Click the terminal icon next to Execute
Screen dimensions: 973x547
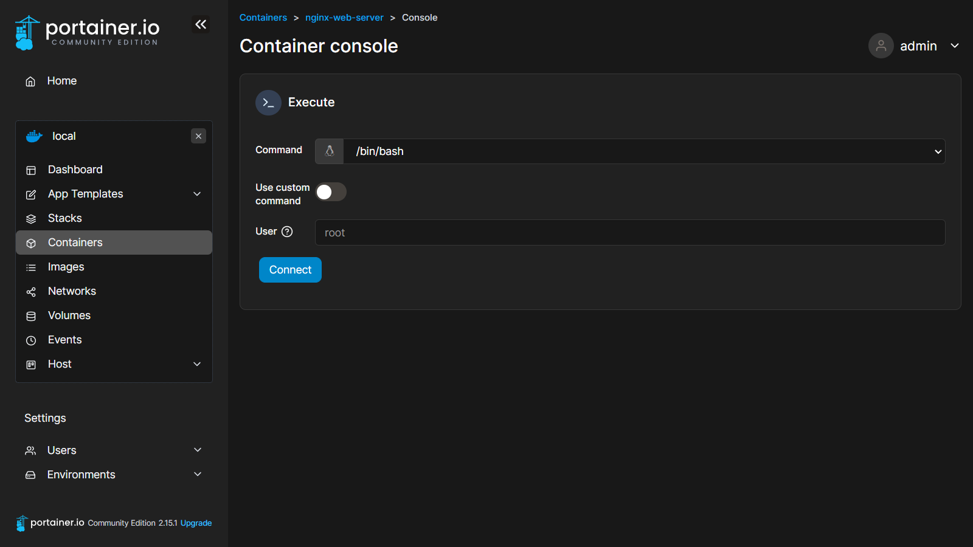[x=268, y=103]
